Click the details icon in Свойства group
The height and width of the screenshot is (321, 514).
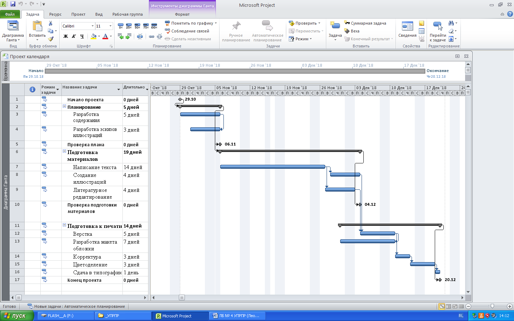422,31
